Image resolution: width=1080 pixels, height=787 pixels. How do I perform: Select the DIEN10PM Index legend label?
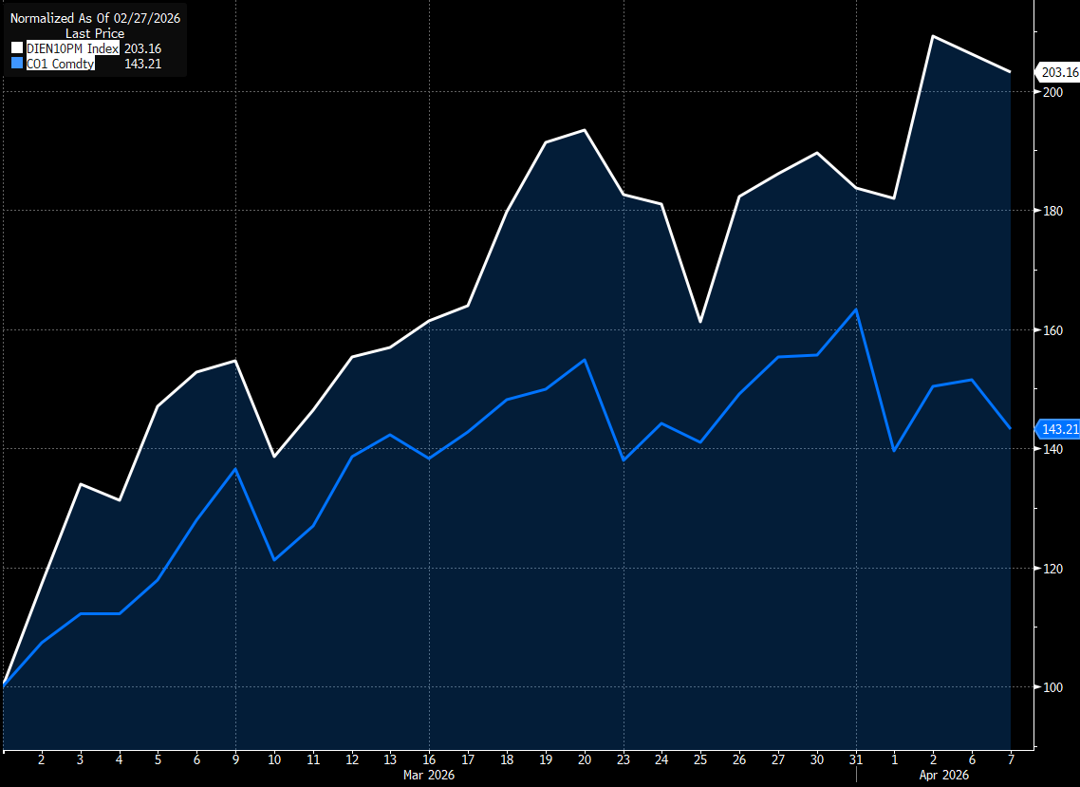(x=72, y=47)
